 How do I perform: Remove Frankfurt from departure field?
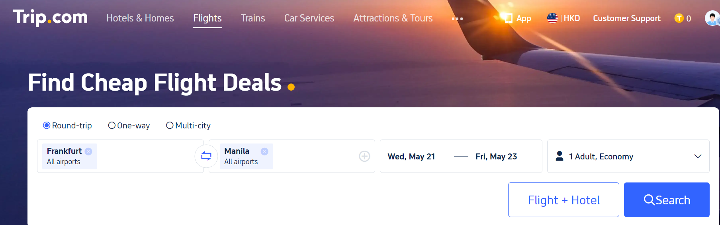tap(88, 151)
